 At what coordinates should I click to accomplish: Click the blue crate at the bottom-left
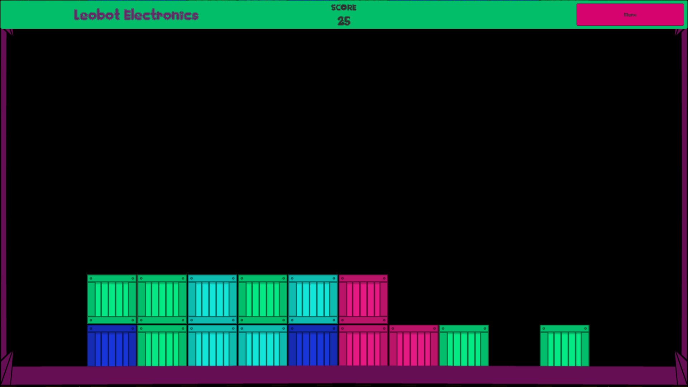pos(112,345)
